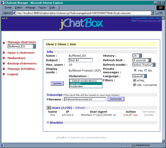
Task: Open the Affichage menu
Action: point(30,8)
